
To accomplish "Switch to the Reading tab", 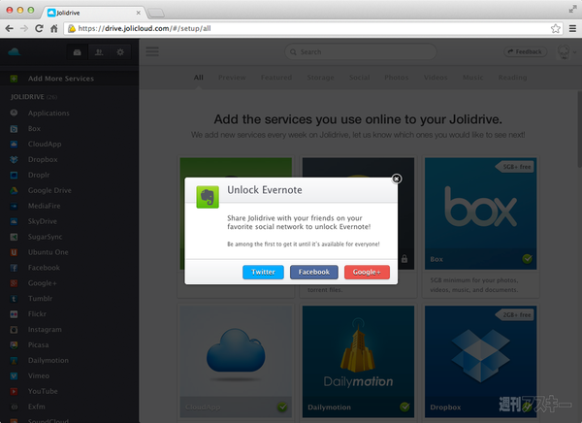I will 512,78.
